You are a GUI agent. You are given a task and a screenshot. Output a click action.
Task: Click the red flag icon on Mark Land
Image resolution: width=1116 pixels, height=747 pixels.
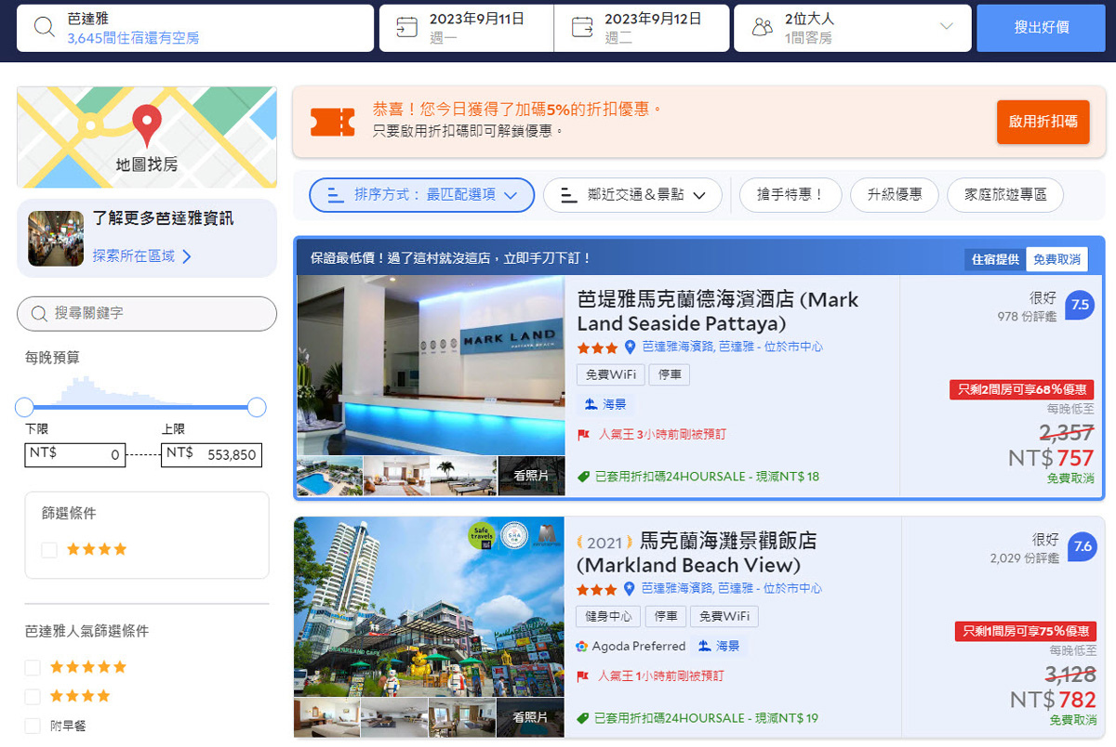[584, 435]
